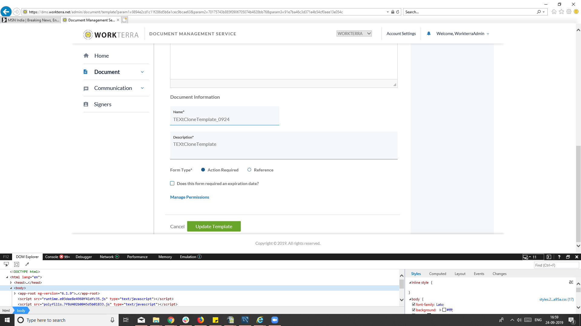581x326 pixels.
Task: Select the element picker in DOM Explorer
Action: coord(6,264)
